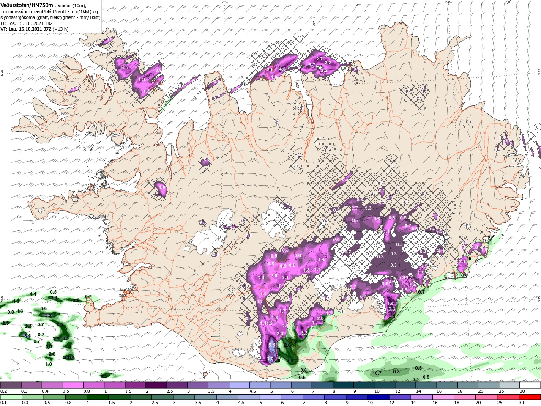
Task: Pick the light pink lower-legend swatch above 16
Action: pos(443,397)
